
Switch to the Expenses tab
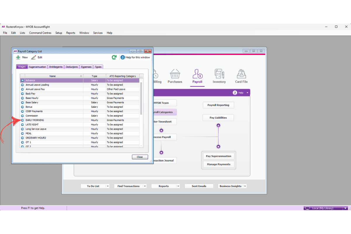coord(86,67)
